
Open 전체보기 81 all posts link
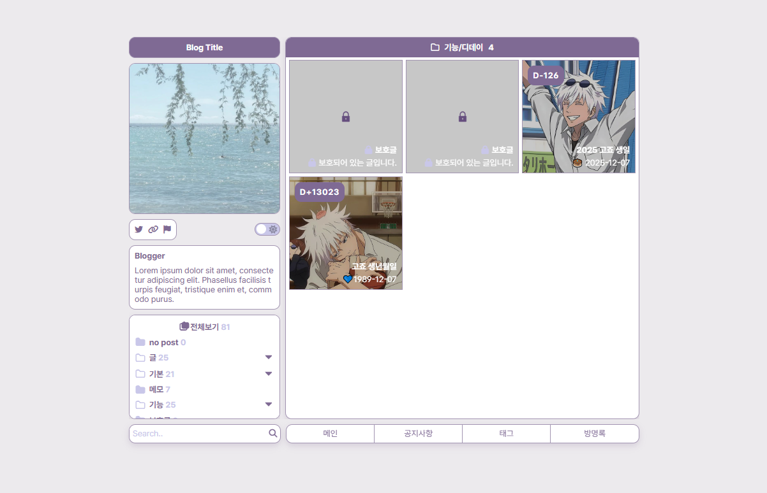(205, 327)
